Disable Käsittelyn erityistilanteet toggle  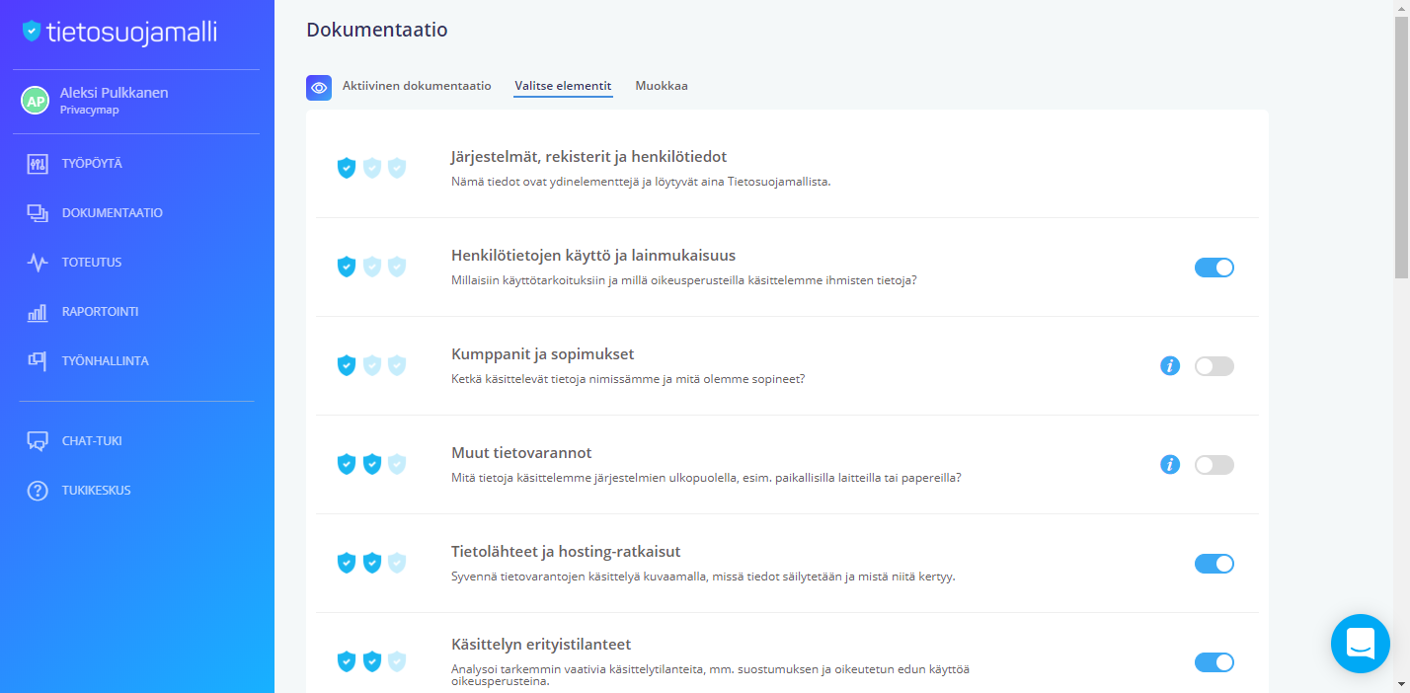(x=1214, y=662)
